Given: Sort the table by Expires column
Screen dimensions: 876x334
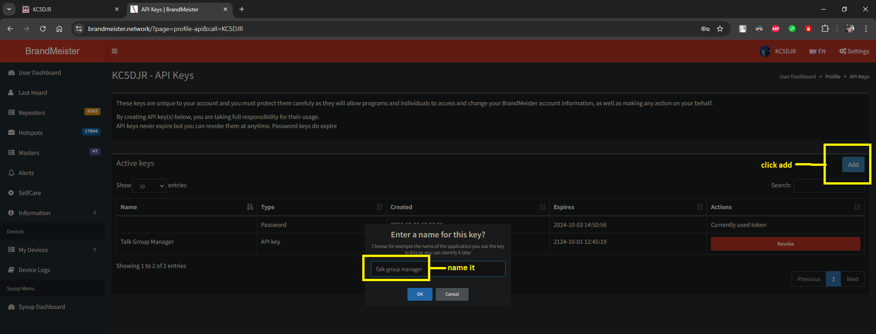Looking at the screenshot, I should click(x=628, y=207).
